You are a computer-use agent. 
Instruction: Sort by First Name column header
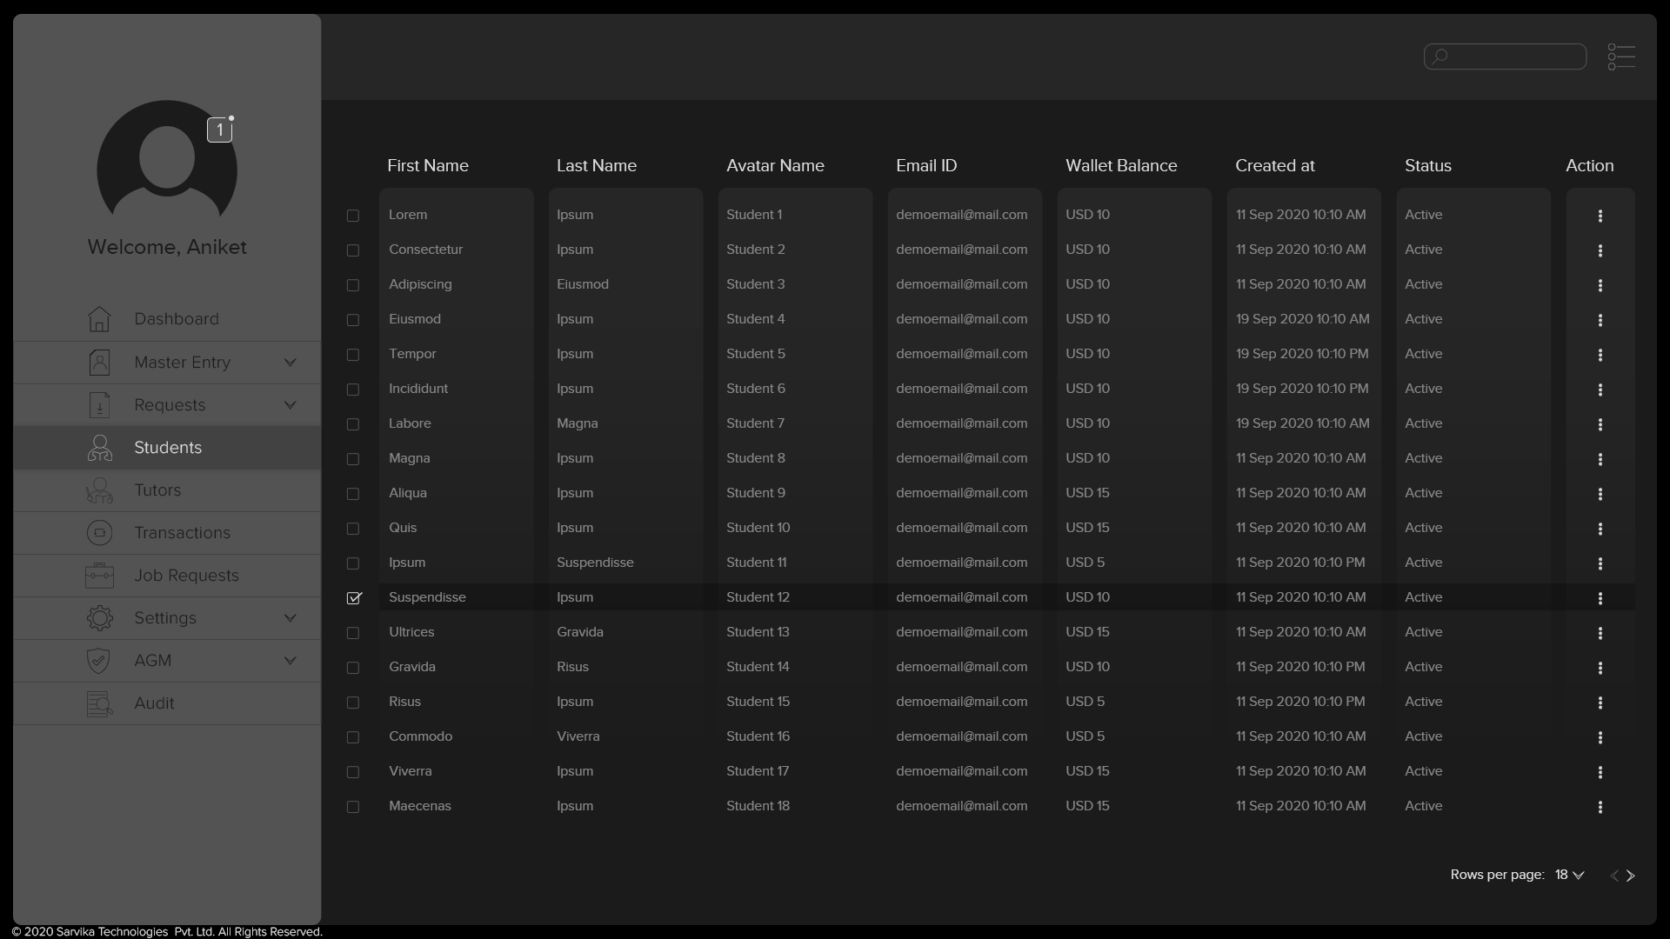click(428, 165)
